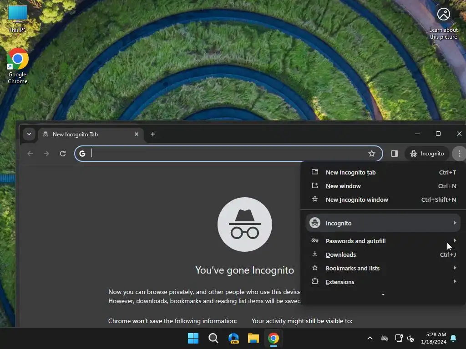The width and height of the screenshot is (466, 349).
Task: Click the New Incognito tab menu icon
Action: coord(315,172)
